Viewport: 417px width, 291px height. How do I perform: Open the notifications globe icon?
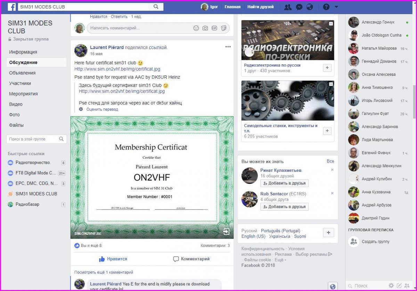(x=309, y=7)
